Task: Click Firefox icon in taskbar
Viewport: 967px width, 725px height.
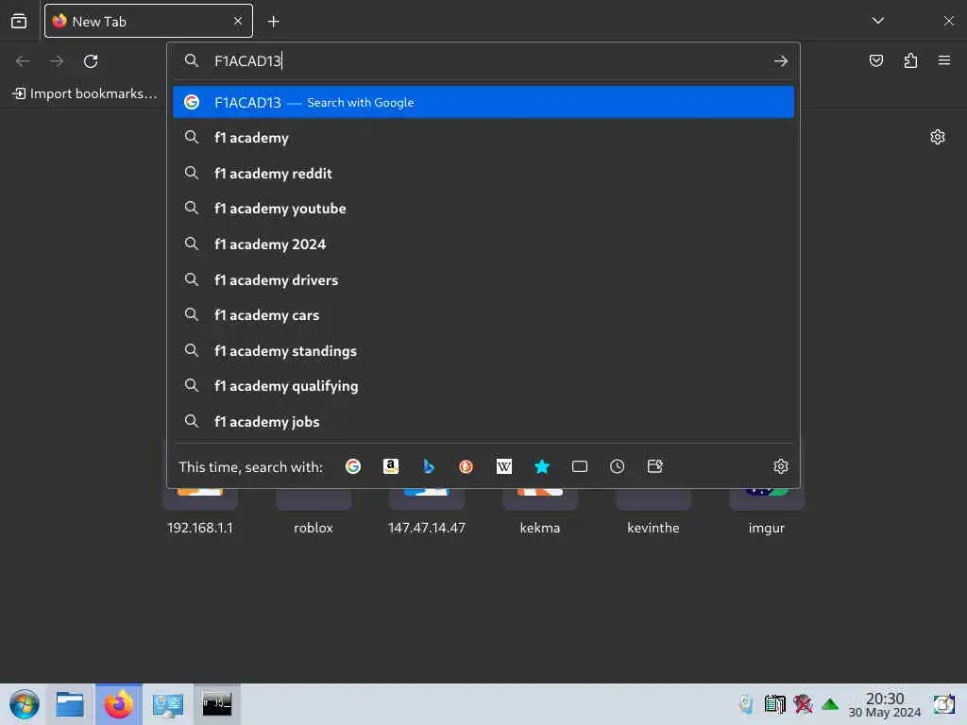Action: click(x=118, y=704)
